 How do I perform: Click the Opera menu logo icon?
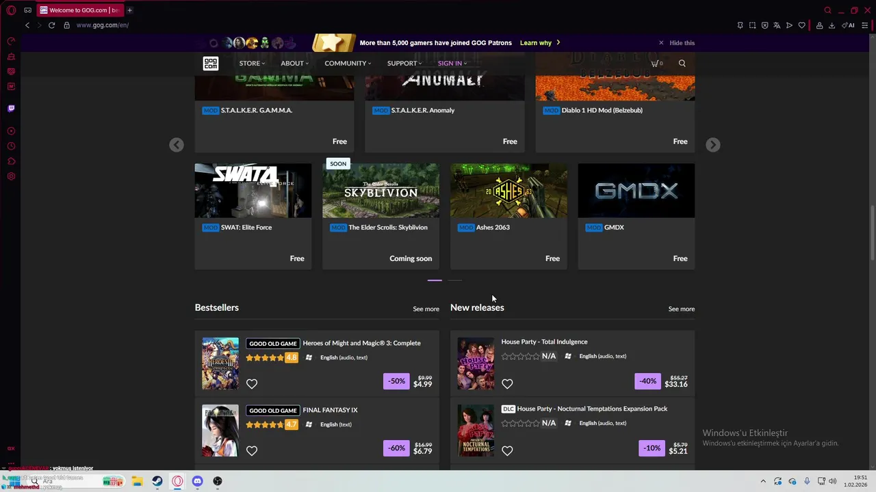[11, 10]
